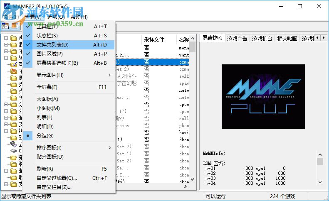The width and height of the screenshot is (329, 201).
Task: Choose 刷新(R) refresh menu item
Action: point(69,169)
